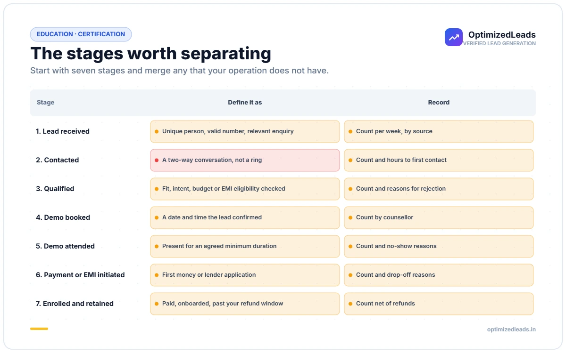Click the 'Record' column header
This screenshot has height=353, width=566.
439,103
